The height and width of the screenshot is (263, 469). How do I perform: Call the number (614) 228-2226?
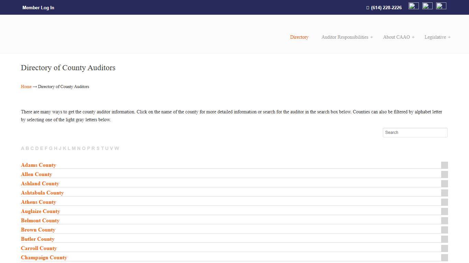386,7
